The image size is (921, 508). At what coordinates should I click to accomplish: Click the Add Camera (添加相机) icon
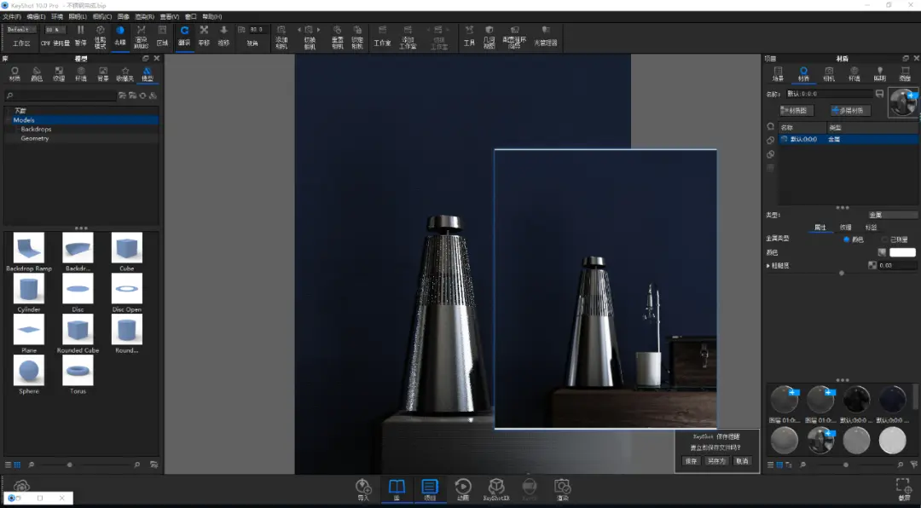tap(281, 34)
